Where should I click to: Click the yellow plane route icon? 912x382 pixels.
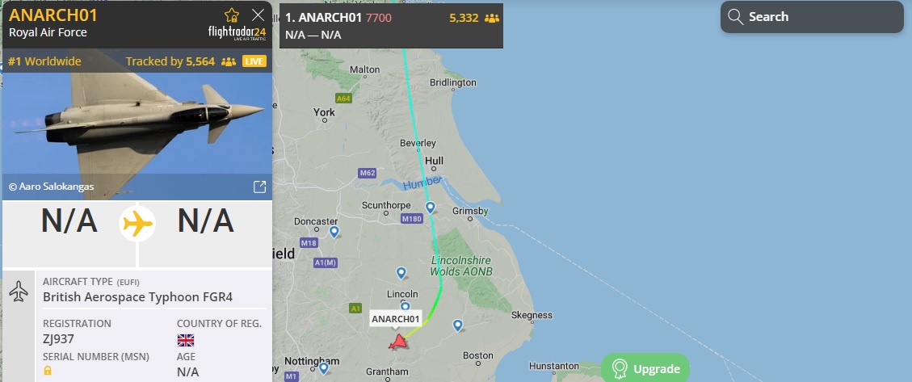click(x=137, y=224)
